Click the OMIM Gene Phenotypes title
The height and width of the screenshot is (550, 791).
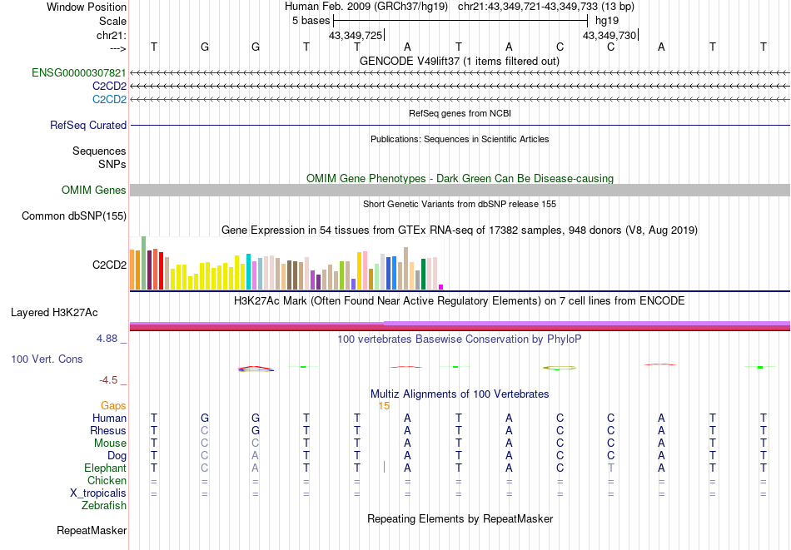pyautogui.click(x=460, y=178)
